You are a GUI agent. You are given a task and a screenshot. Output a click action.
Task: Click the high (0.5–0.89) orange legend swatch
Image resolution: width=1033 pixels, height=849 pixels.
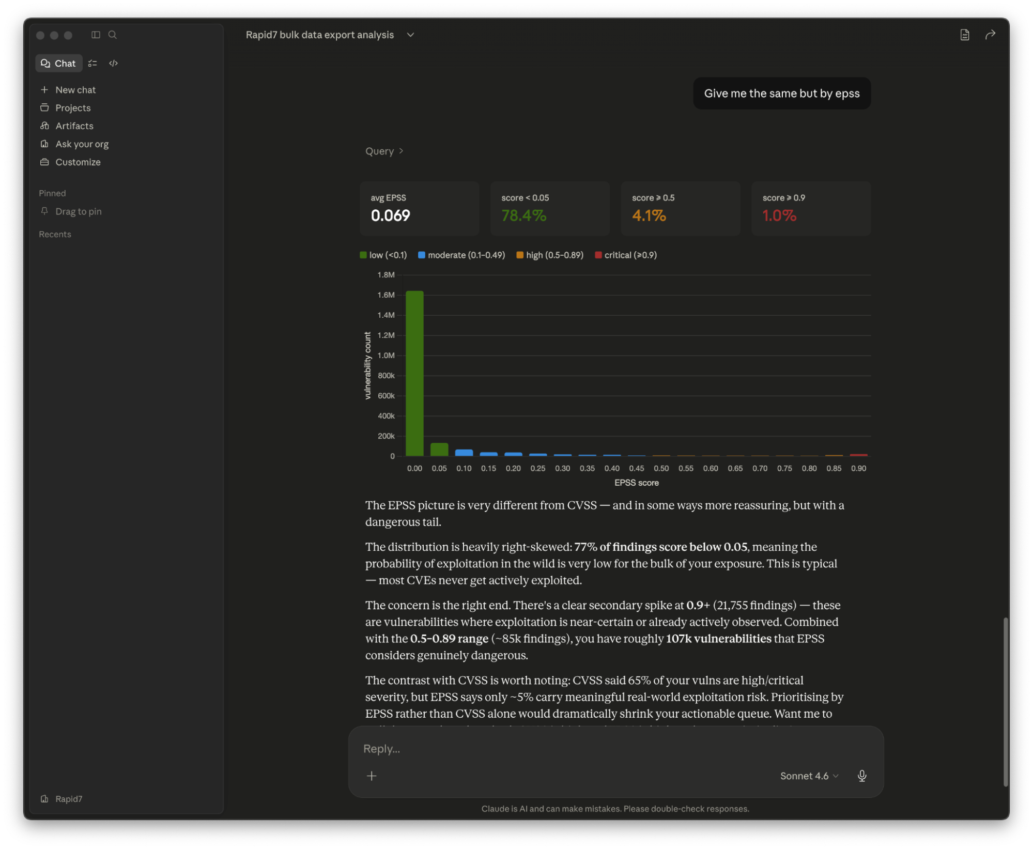point(520,255)
